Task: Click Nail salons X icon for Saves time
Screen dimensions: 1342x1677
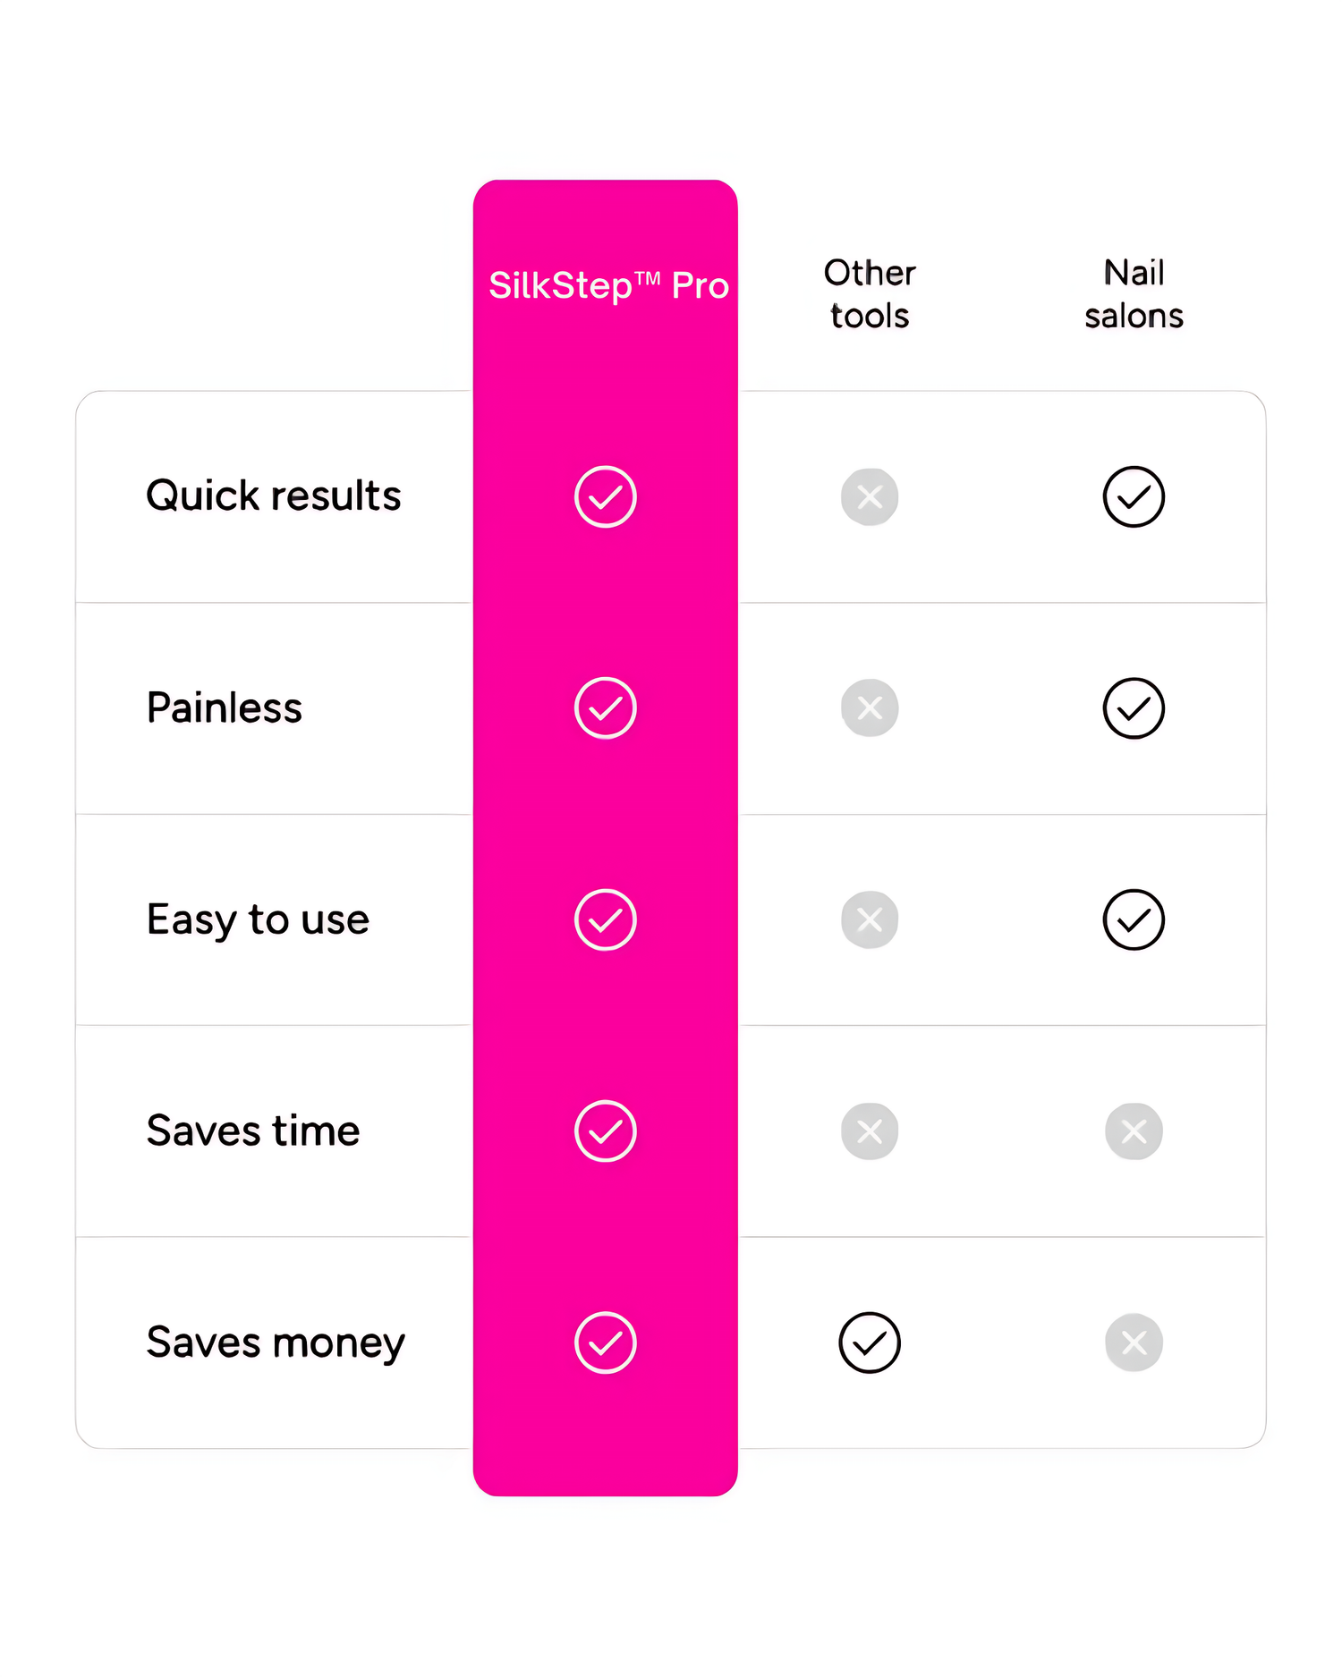Action: (x=1134, y=1131)
